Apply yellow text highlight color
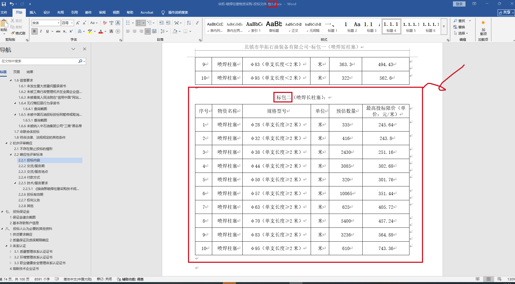 pyautogui.click(x=90, y=32)
